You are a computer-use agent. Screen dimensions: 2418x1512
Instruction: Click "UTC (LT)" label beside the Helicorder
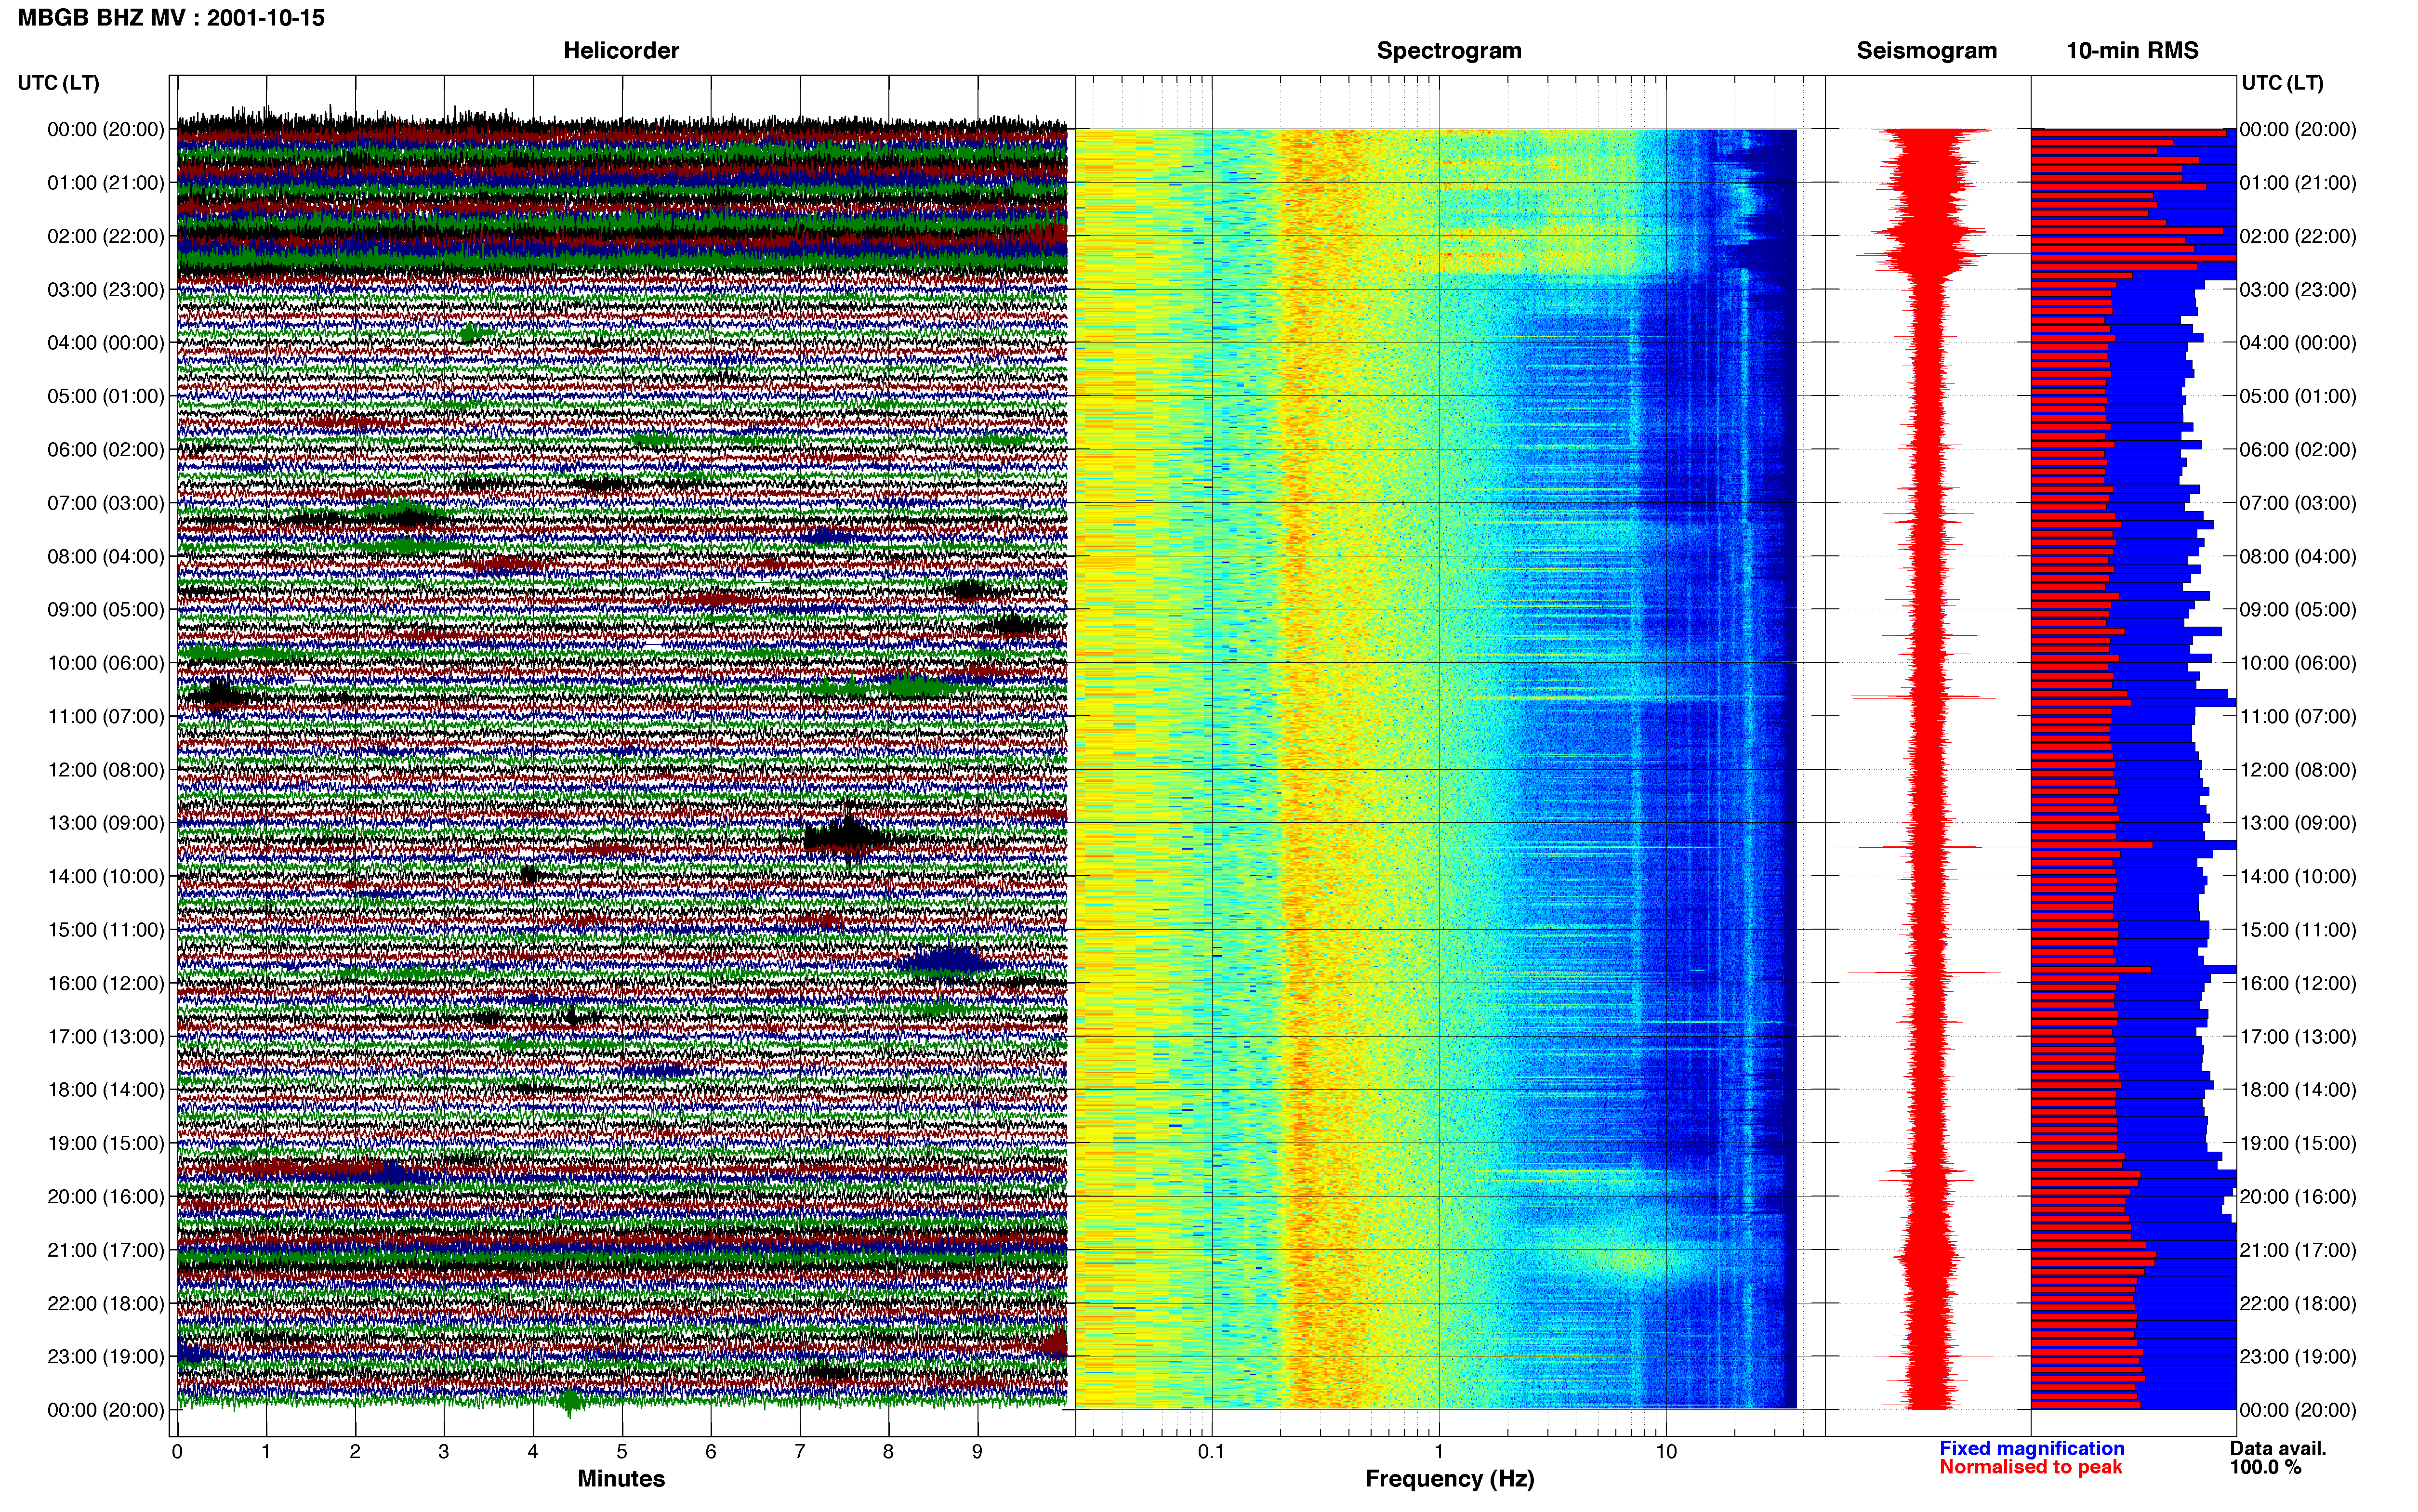[58, 83]
